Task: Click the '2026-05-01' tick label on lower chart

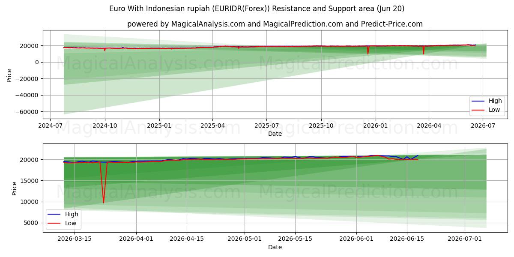Action: pos(245,239)
